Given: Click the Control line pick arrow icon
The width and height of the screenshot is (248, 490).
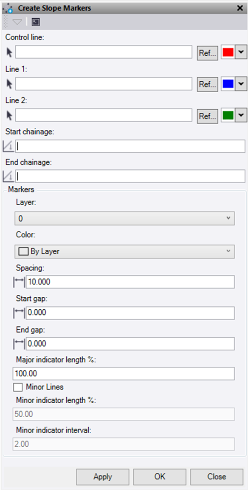Looking at the screenshot, I should tap(9, 52).
